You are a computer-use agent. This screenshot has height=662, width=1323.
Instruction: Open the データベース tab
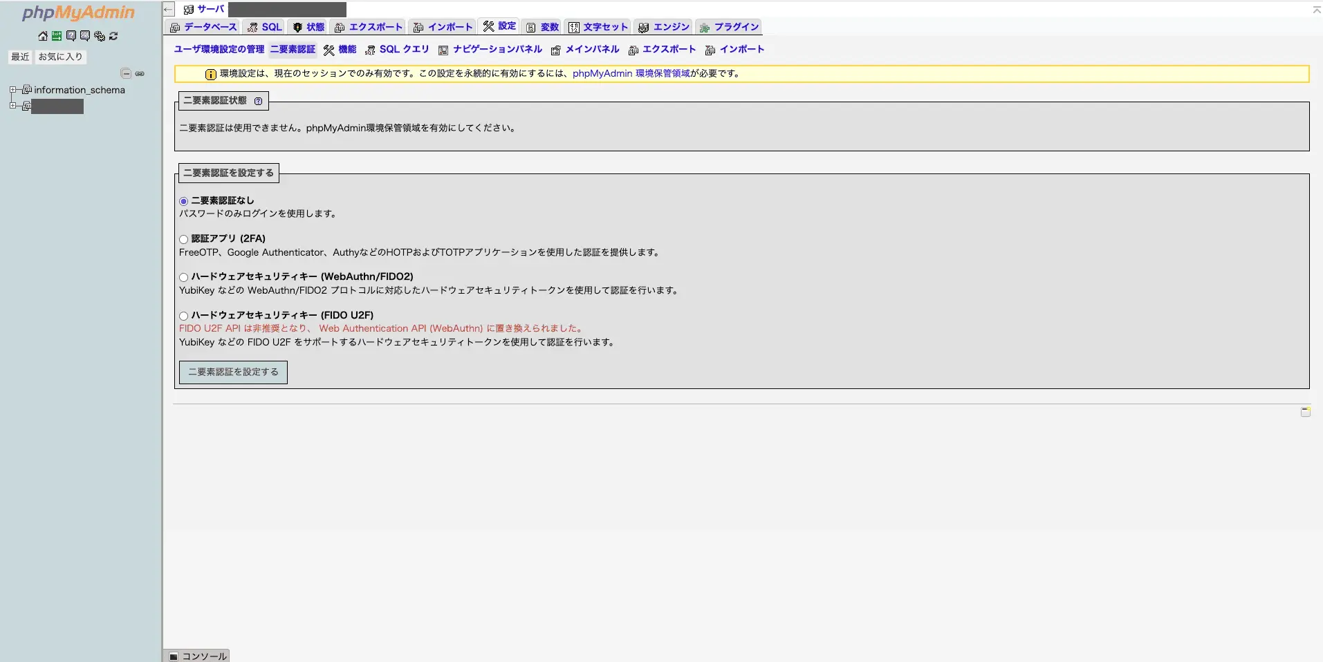click(203, 27)
